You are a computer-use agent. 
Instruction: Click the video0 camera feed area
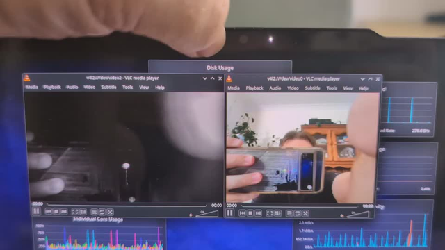coord(303,148)
